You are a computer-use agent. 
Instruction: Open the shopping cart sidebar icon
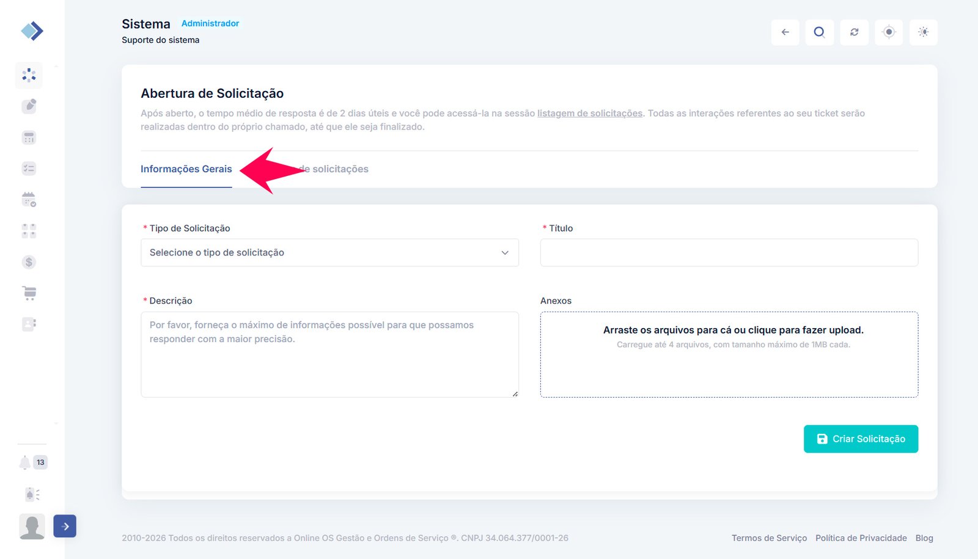pos(29,293)
